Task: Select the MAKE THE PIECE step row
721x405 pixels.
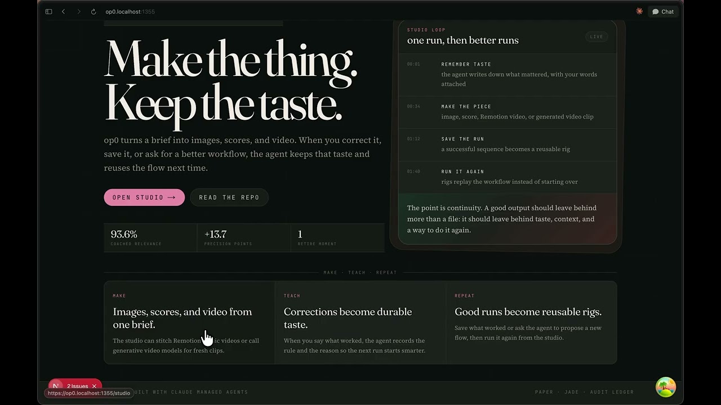Action: (x=508, y=112)
